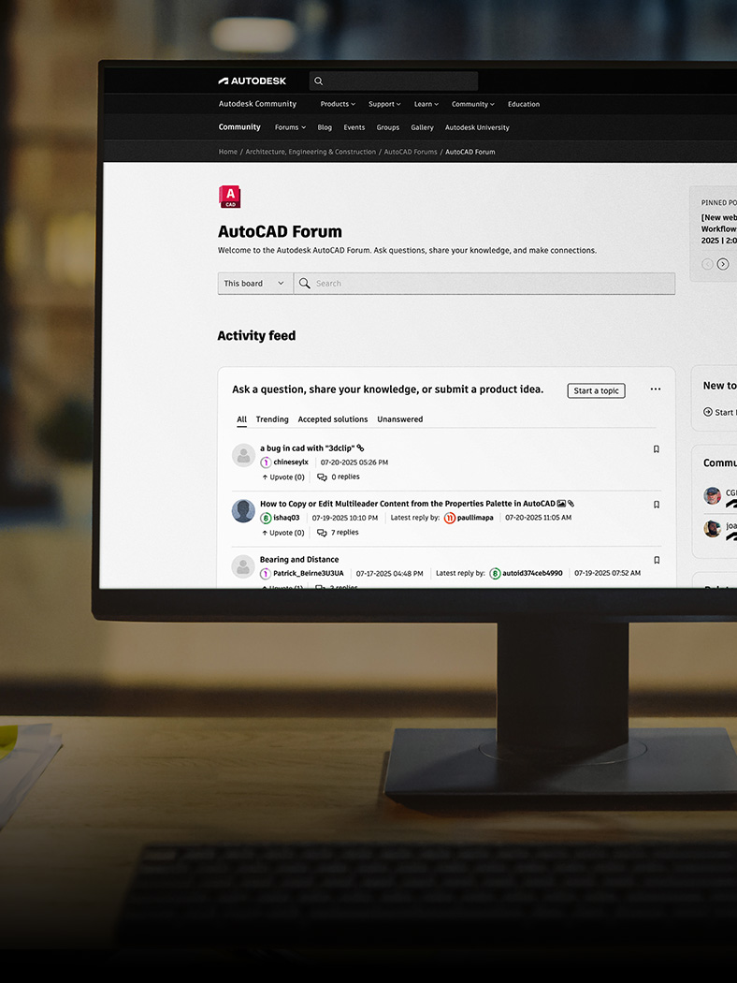
Task: Click the "7 replies" text on the Multileader post
Action: click(345, 533)
